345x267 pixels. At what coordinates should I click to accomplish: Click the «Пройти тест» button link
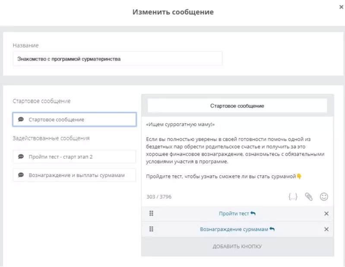(237, 213)
